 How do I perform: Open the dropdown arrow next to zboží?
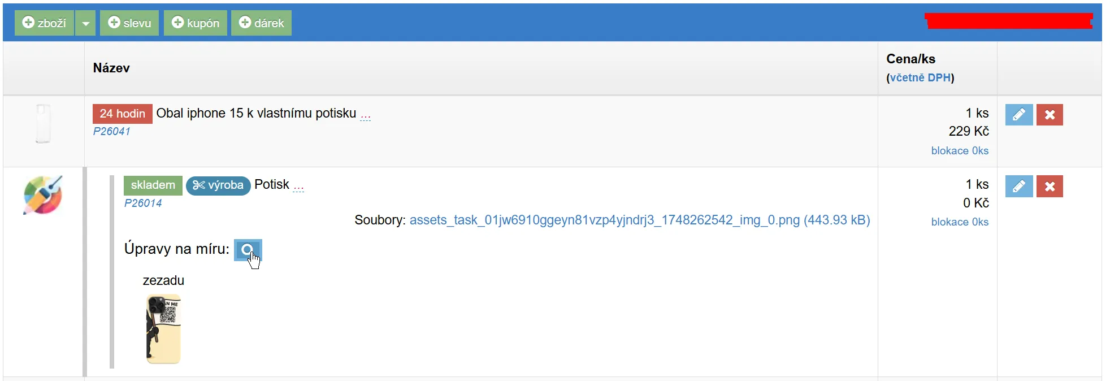coord(85,23)
